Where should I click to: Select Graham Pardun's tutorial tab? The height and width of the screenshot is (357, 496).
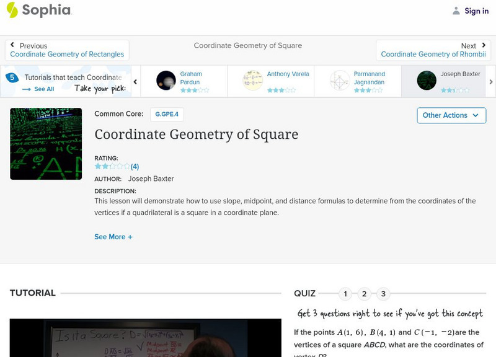pos(184,81)
